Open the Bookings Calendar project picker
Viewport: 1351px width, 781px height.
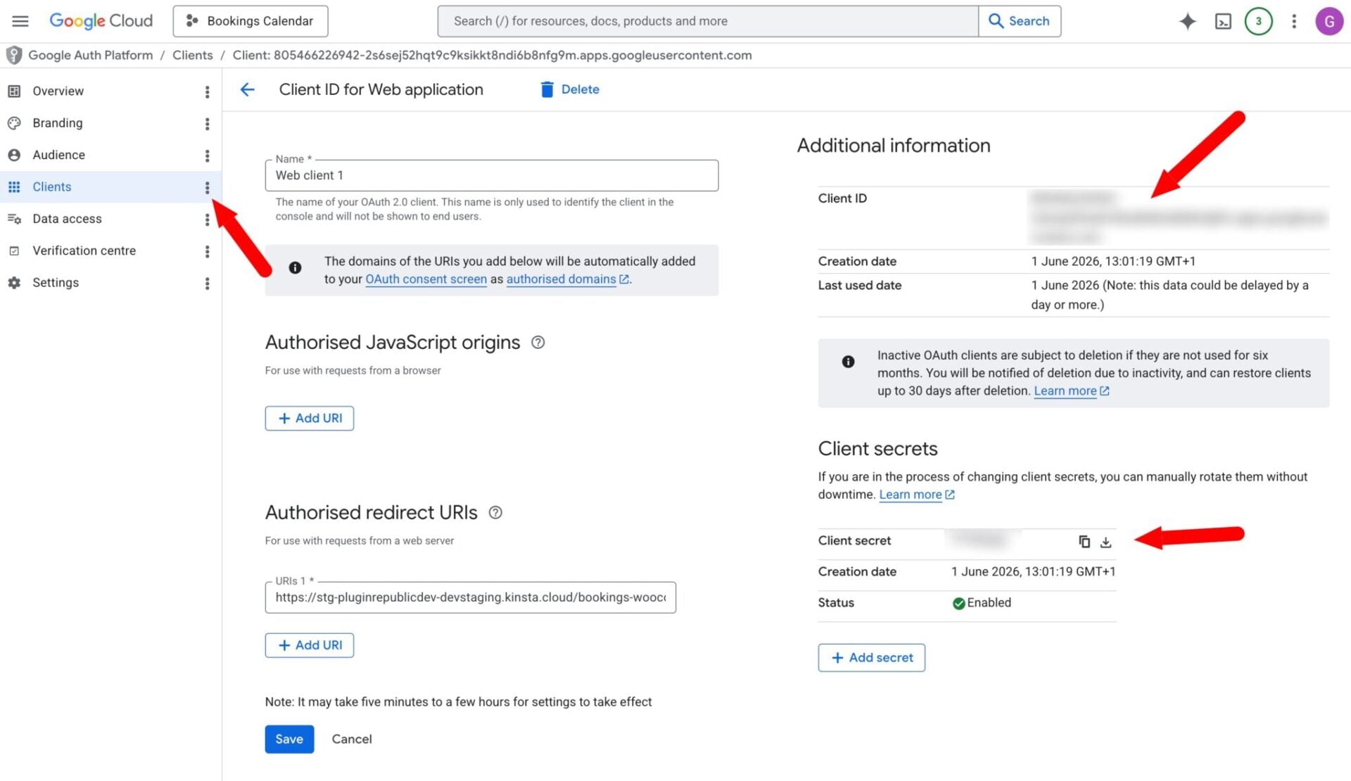click(x=250, y=21)
